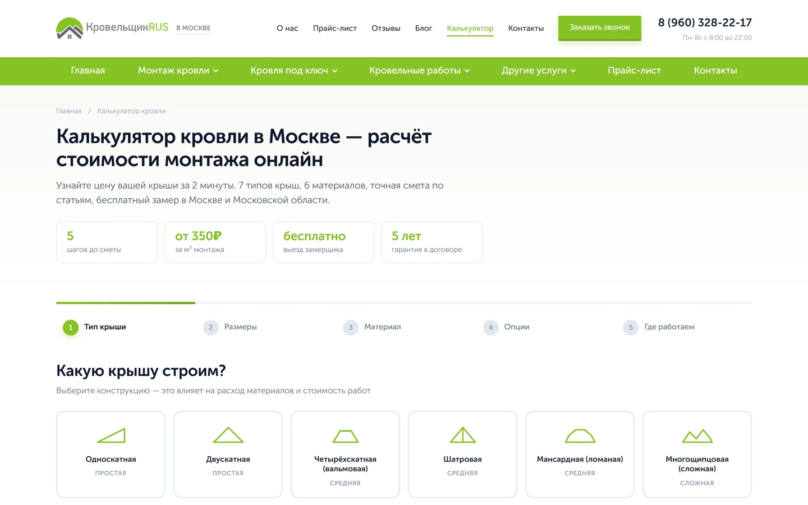Open the В МОСКВЕ city selector
Image resolution: width=808 pixels, height=505 pixels.
(x=193, y=28)
